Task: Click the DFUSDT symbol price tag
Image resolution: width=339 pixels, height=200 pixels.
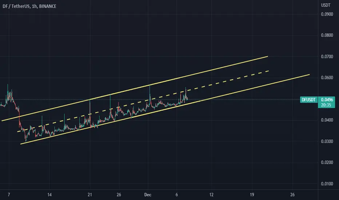Action: (309, 100)
